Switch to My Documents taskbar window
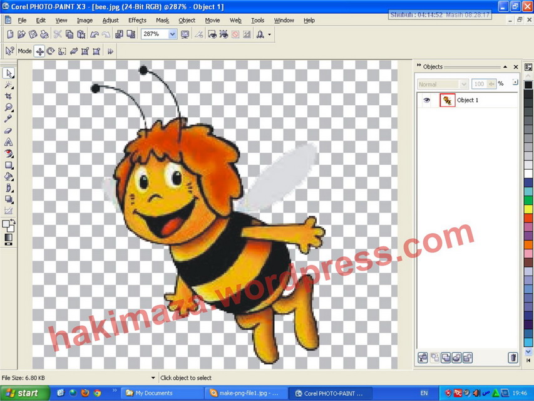This screenshot has width=534, height=401. point(162,393)
